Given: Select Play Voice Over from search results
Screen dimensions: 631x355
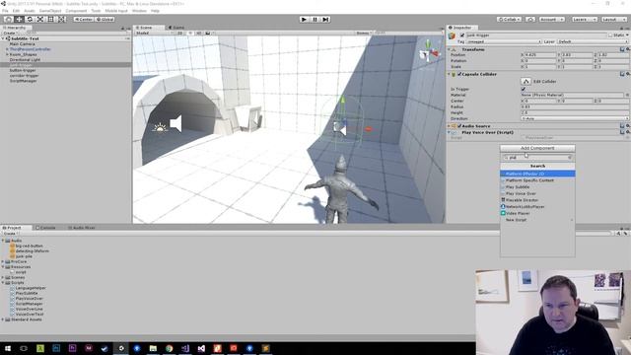Looking at the screenshot, I should (537, 193).
